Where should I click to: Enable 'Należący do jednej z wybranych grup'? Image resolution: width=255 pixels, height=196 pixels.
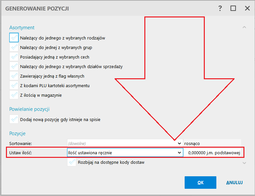click(14, 47)
